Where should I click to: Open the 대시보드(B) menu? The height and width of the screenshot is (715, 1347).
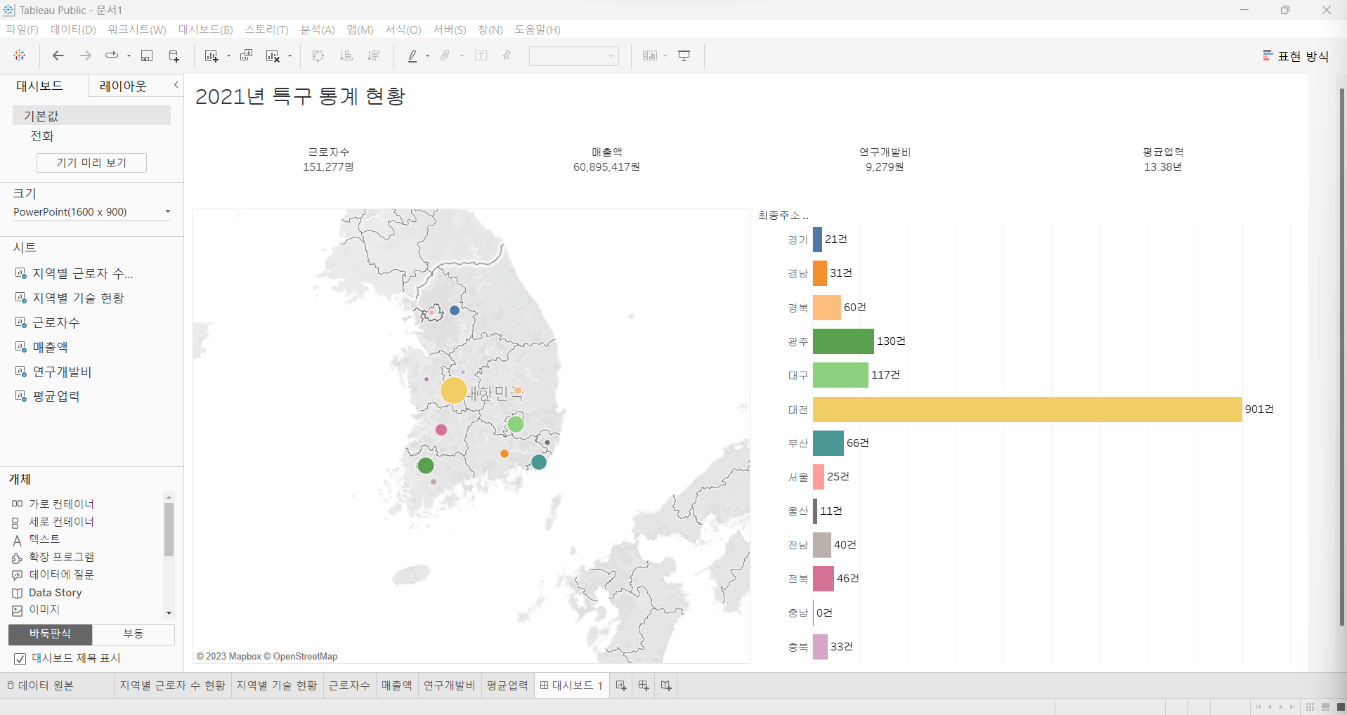click(x=205, y=29)
